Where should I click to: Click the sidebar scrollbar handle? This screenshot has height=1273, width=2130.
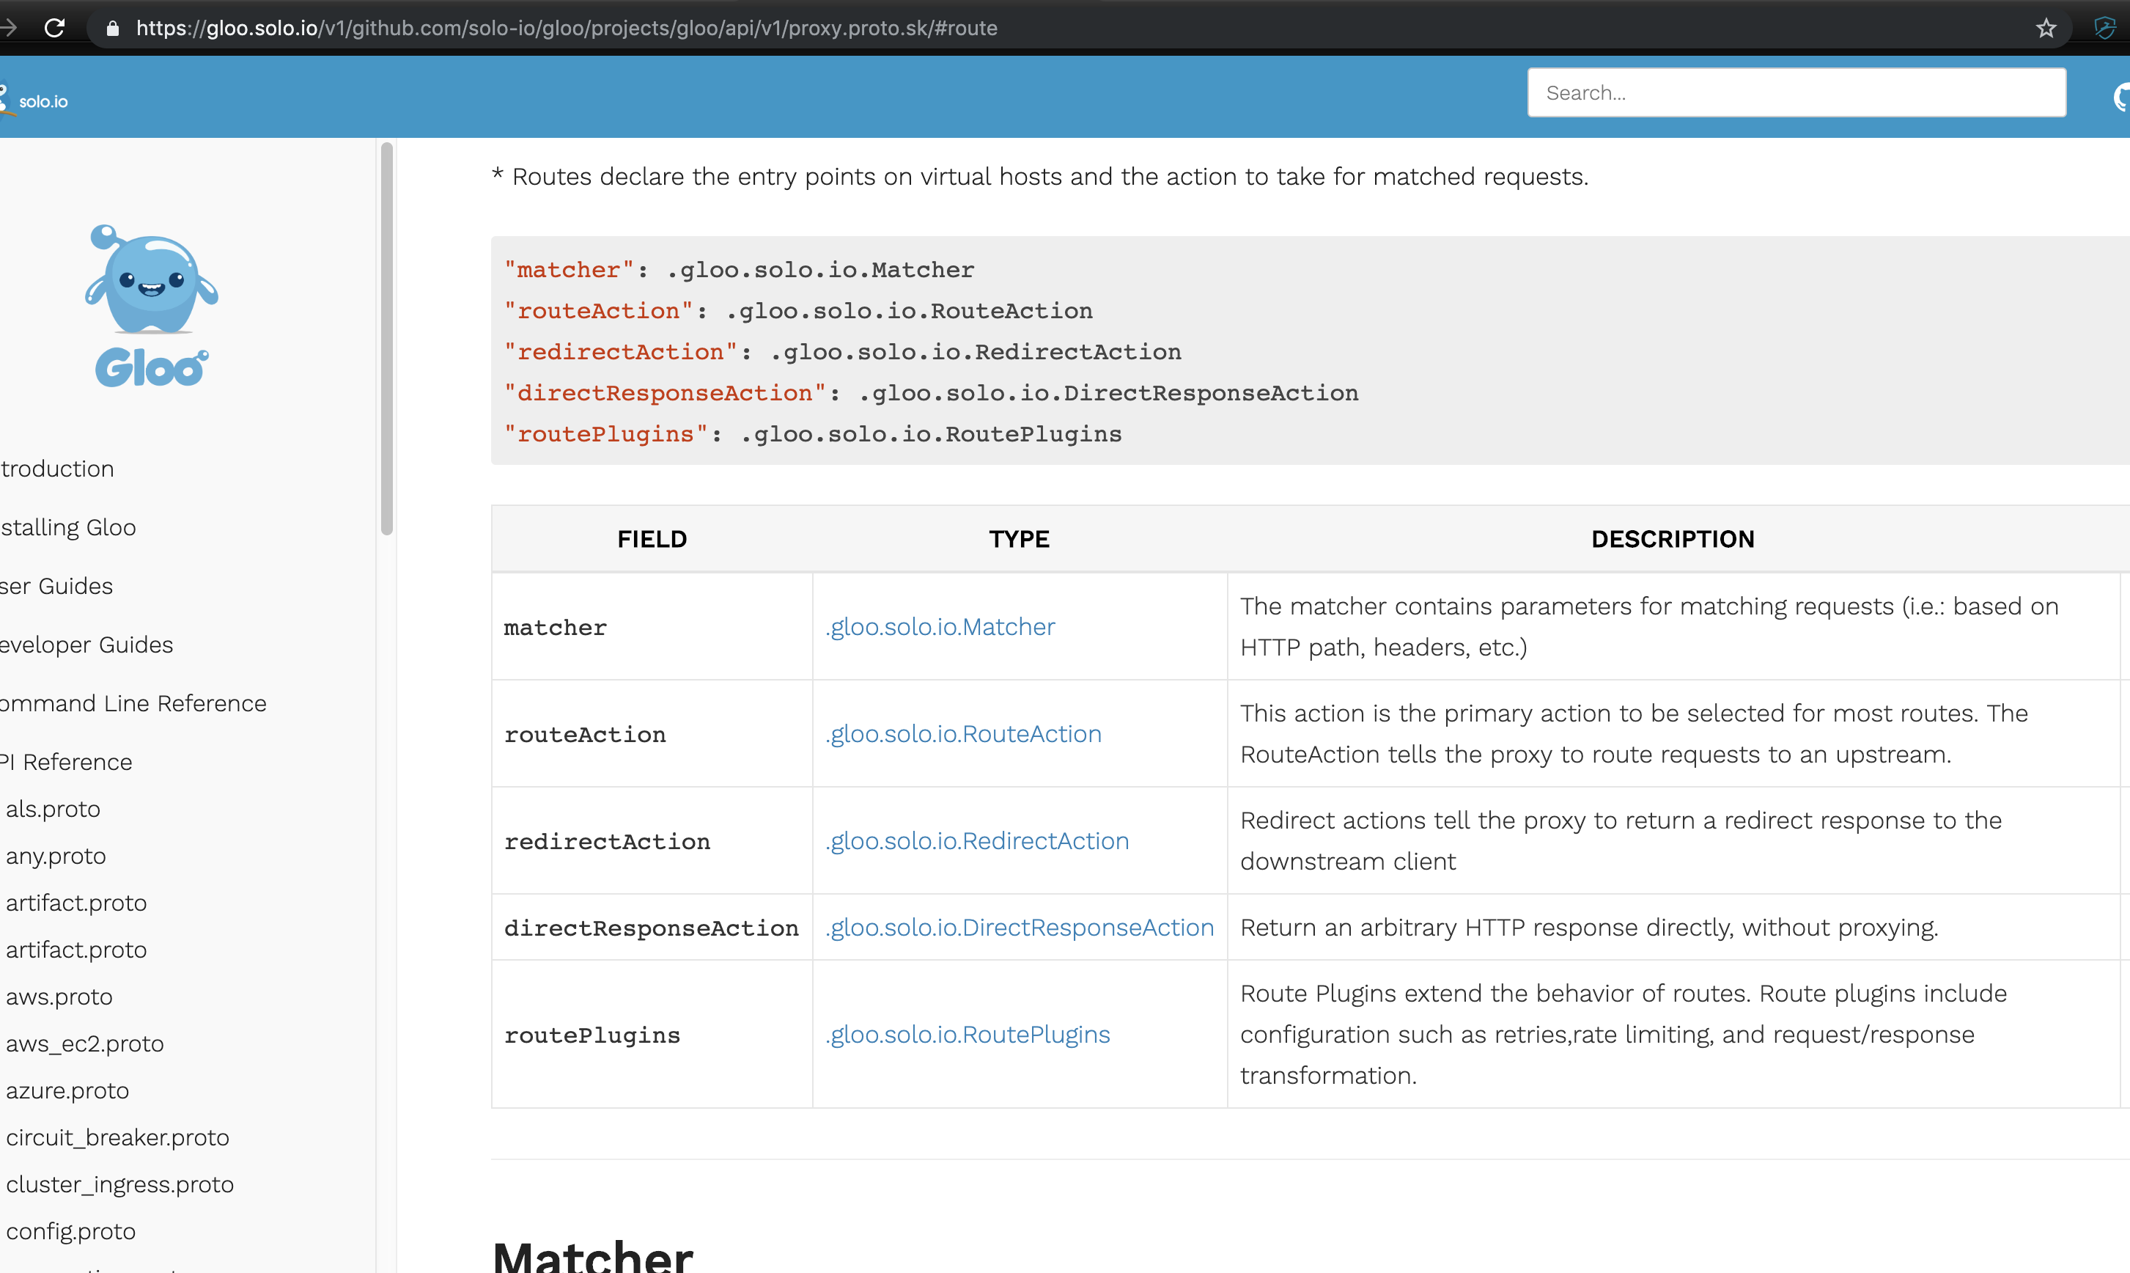click(386, 337)
